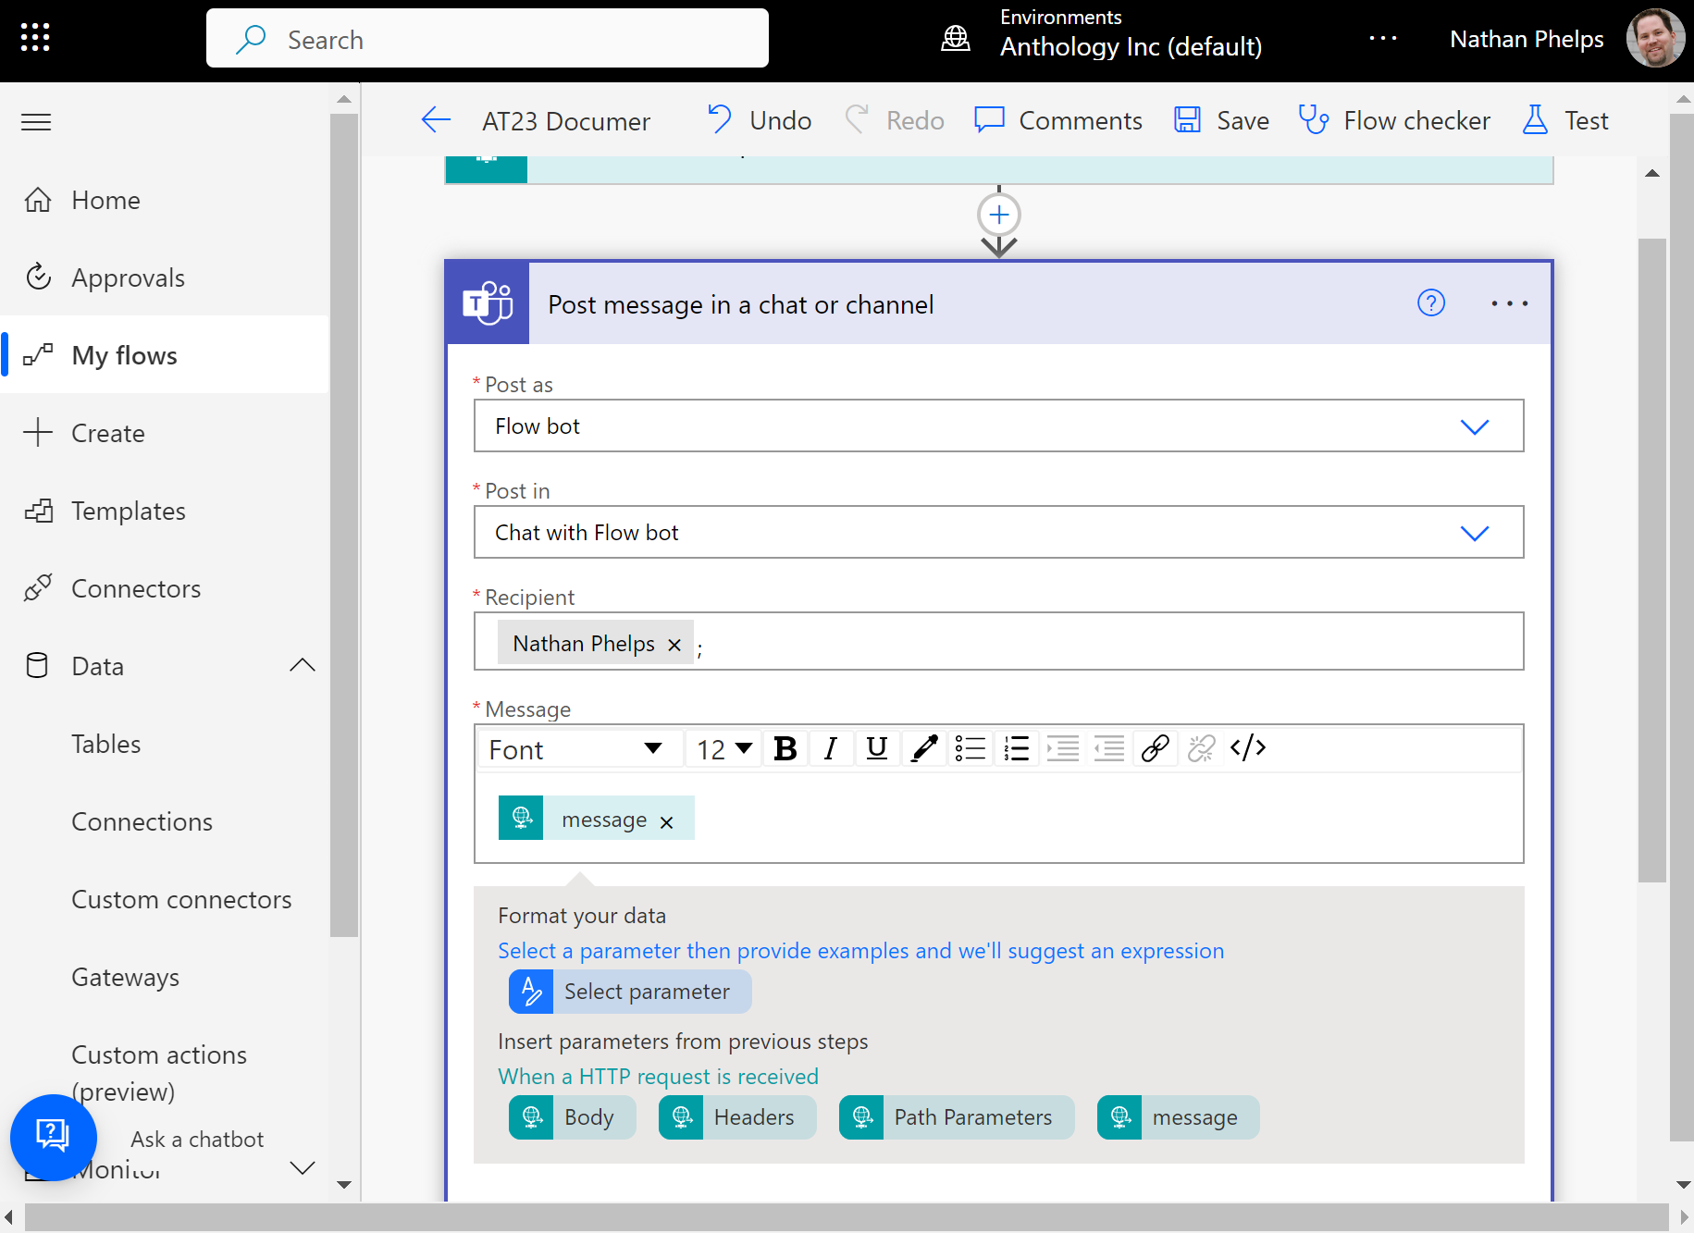Open the font size 12 dropdown
Screen dimensions: 1694x1233
coord(723,749)
